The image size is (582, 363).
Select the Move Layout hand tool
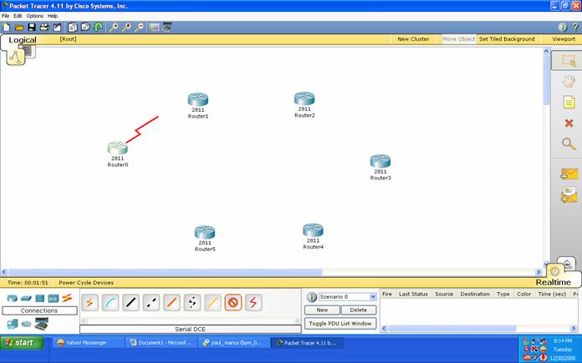click(569, 82)
